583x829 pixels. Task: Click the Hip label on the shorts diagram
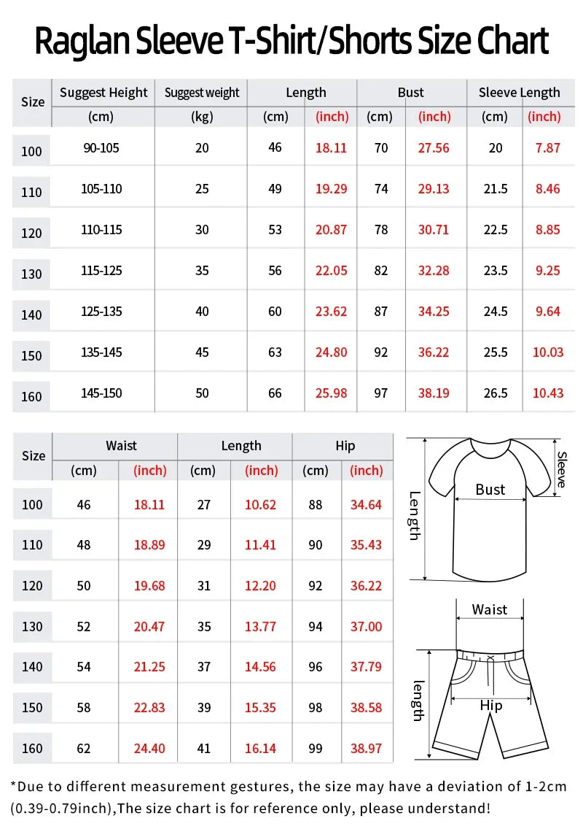tap(490, 705)
